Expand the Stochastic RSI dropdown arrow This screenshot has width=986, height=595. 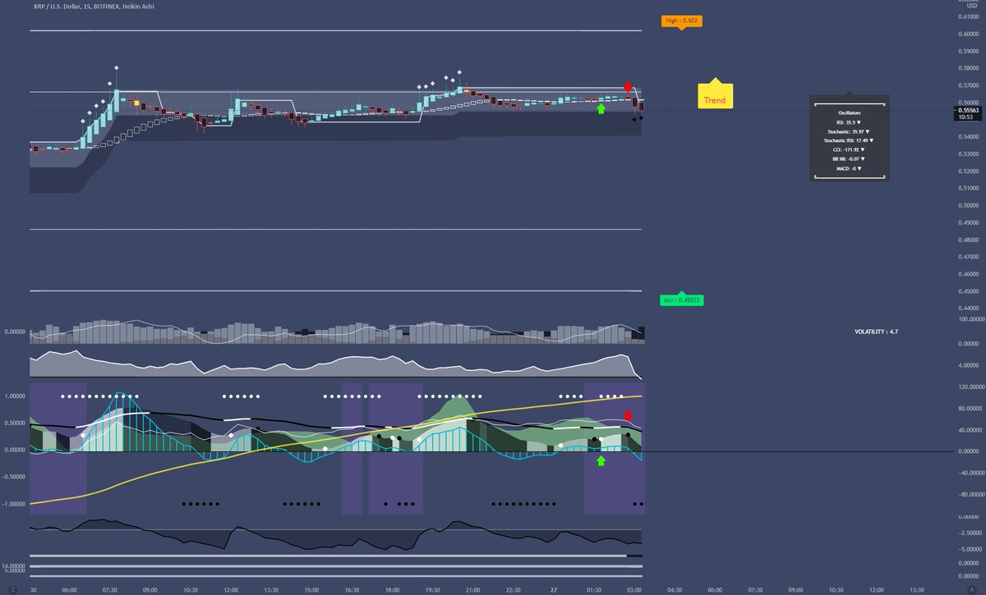pos(871,140)
